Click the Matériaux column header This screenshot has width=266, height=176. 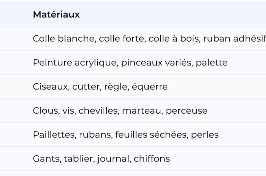click(x=56, y=14)
